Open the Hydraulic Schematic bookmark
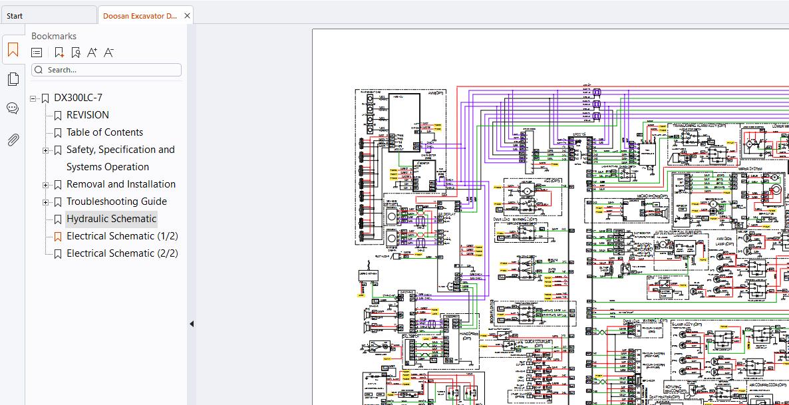The image size is (789, 405). point(111,219)
